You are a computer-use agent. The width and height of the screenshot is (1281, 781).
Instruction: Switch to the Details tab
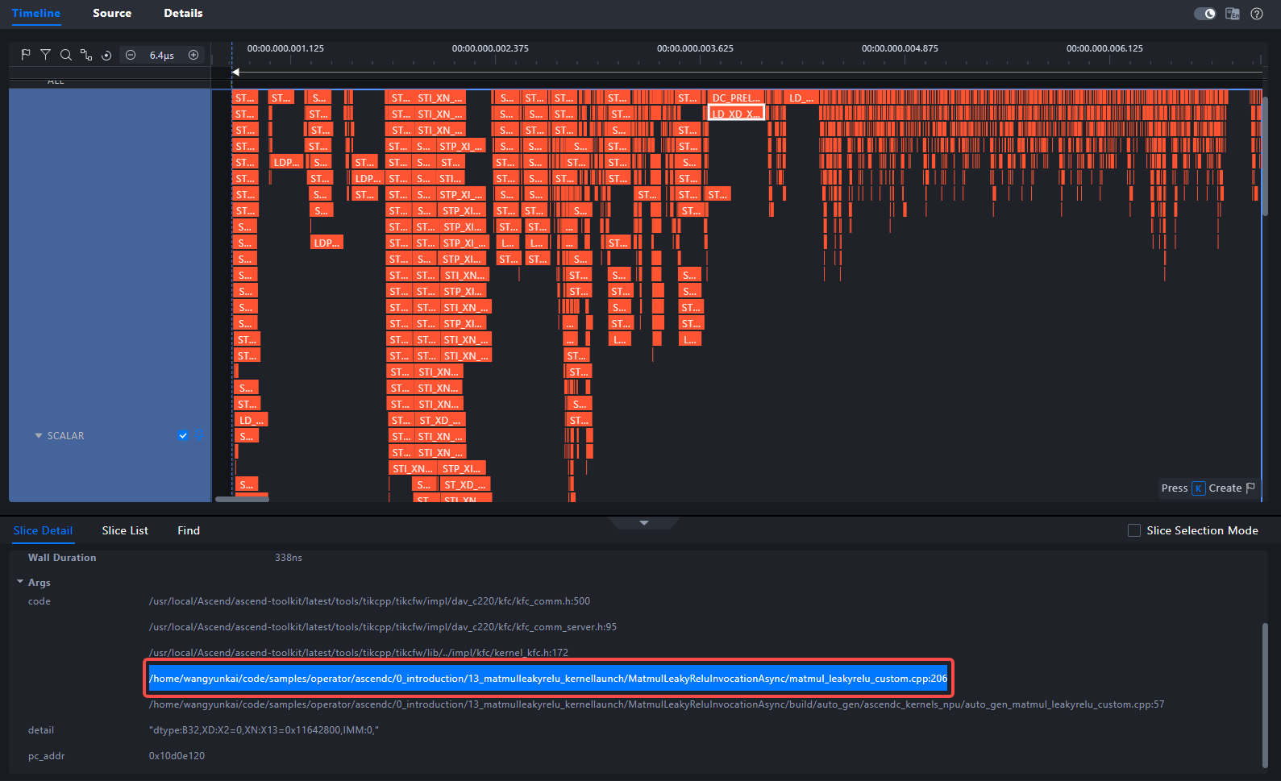[x=183, y=13]
